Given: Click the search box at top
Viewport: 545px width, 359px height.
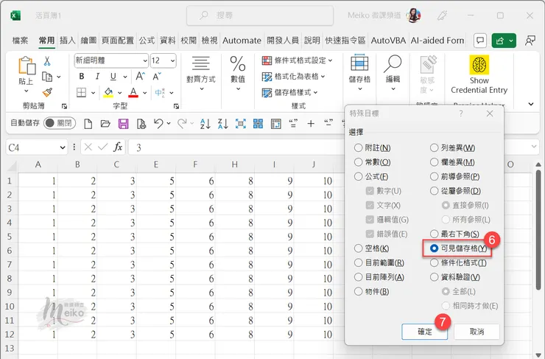Looking at the screenshot, I should click(x=260, y=15).
